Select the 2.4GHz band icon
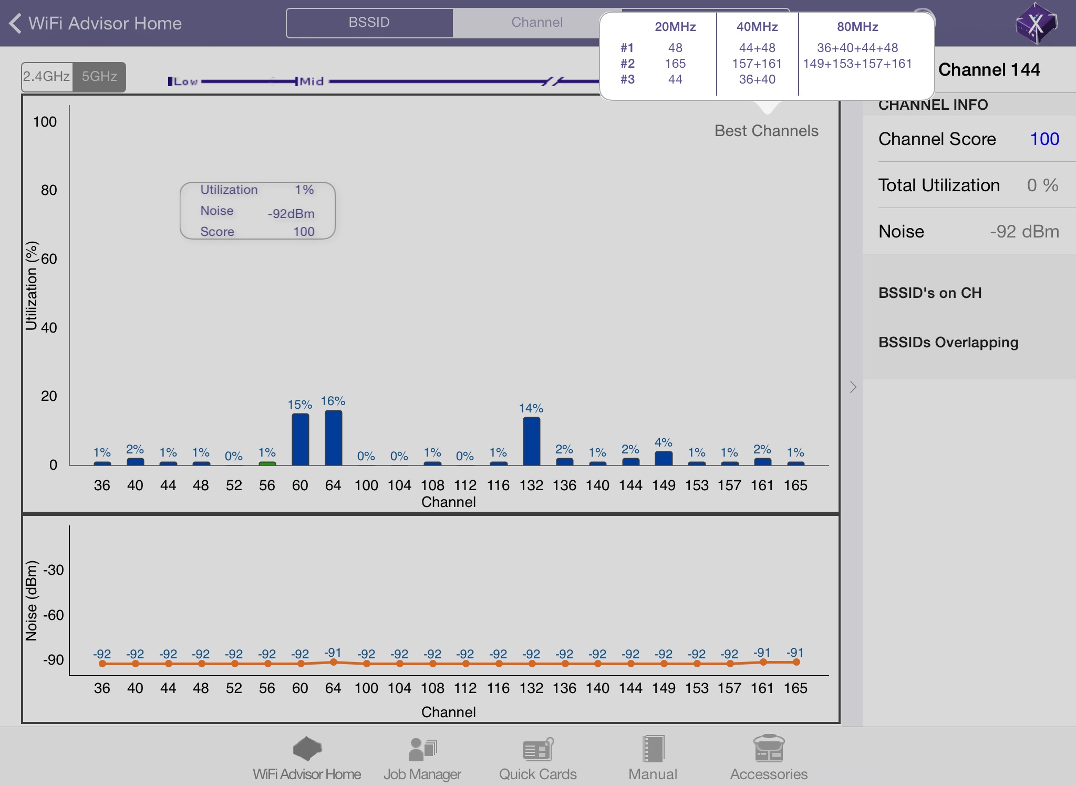The width and height of the screenshot is (1076, 786). [48, 77]
